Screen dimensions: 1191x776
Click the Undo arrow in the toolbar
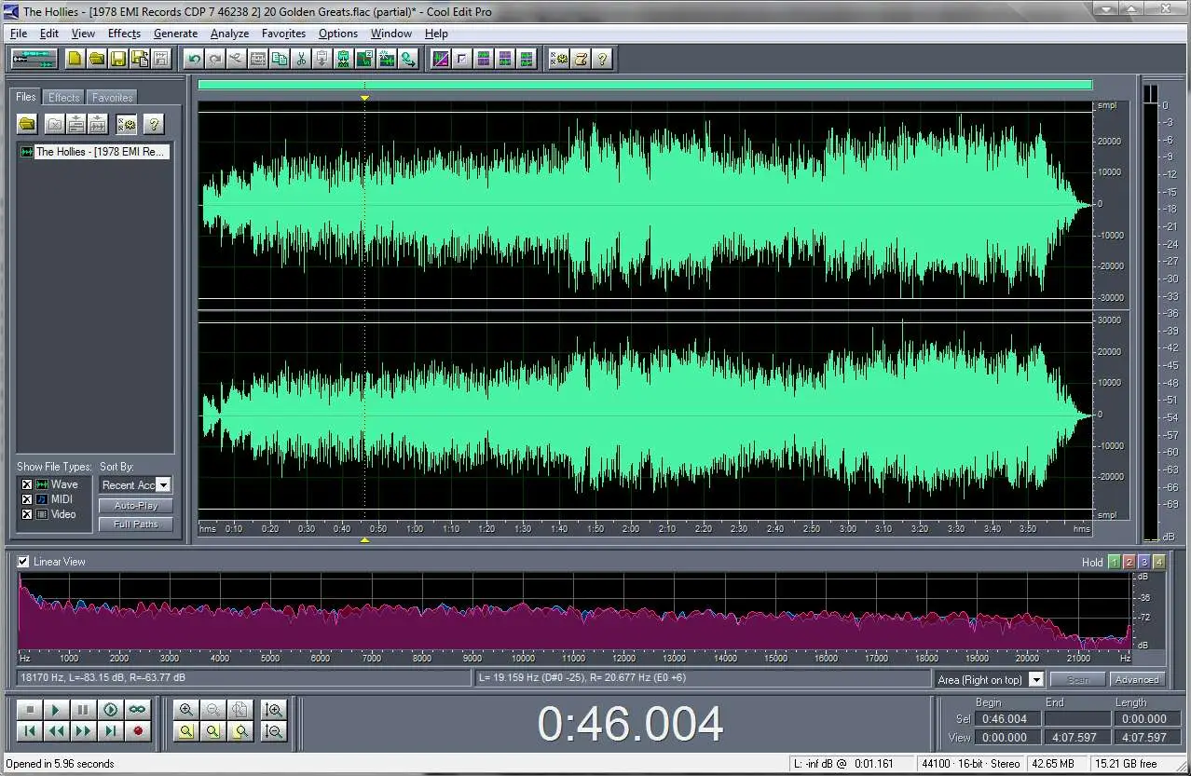pyautogui.click(x=194, y=59)
